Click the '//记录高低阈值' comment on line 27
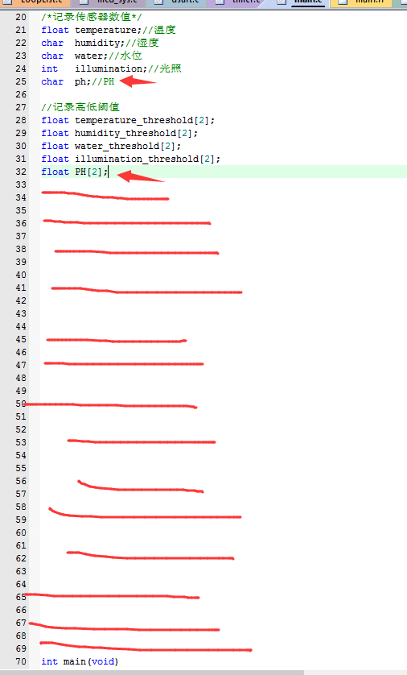Screen dimensions: 407x675 point(80,107)
